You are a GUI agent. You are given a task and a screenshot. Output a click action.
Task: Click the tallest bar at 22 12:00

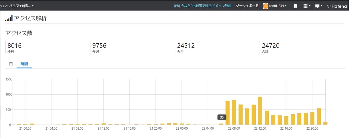[260, 111]
